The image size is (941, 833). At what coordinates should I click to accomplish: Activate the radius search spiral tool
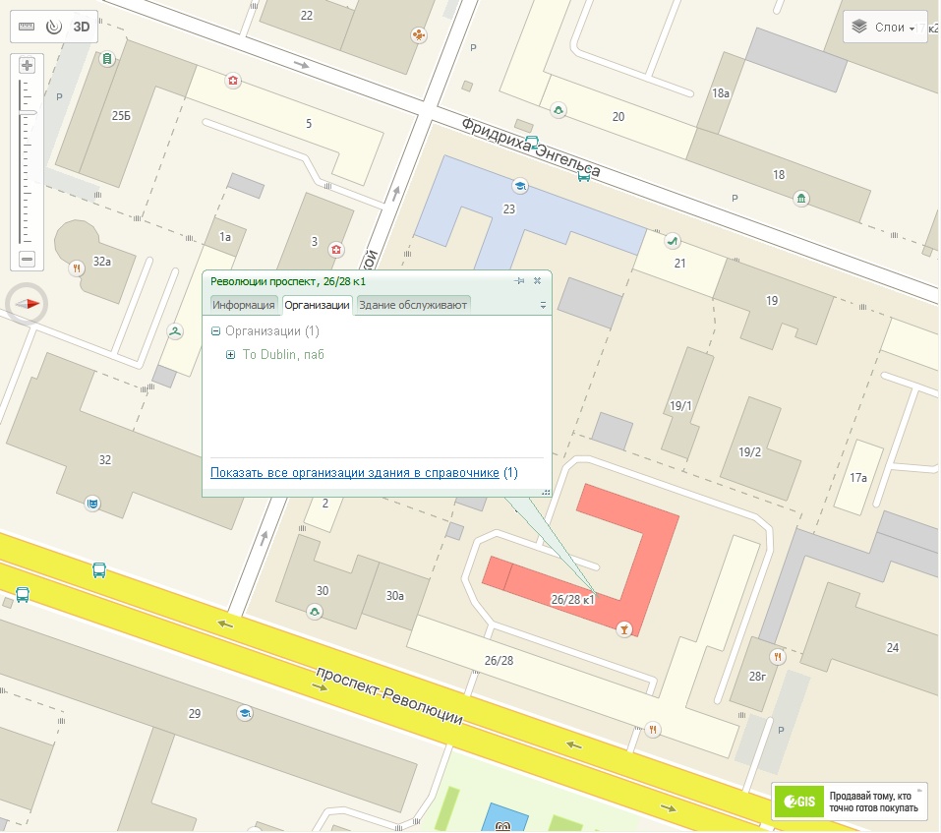tap(54, 27)
